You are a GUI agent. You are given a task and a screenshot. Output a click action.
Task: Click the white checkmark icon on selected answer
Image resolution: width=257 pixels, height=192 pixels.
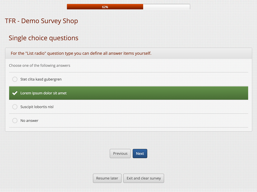[x=15, y=93]
